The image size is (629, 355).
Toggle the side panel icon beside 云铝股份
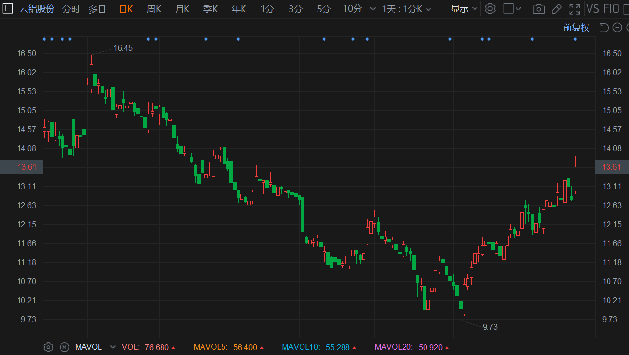click(x=8, y=9)
